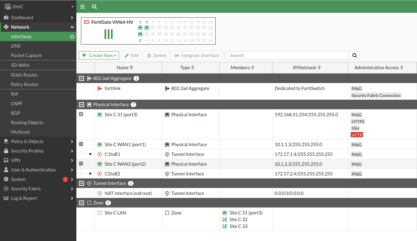Click the Site C LAN zone icon
Screen dimensions: 417x241
100,213
